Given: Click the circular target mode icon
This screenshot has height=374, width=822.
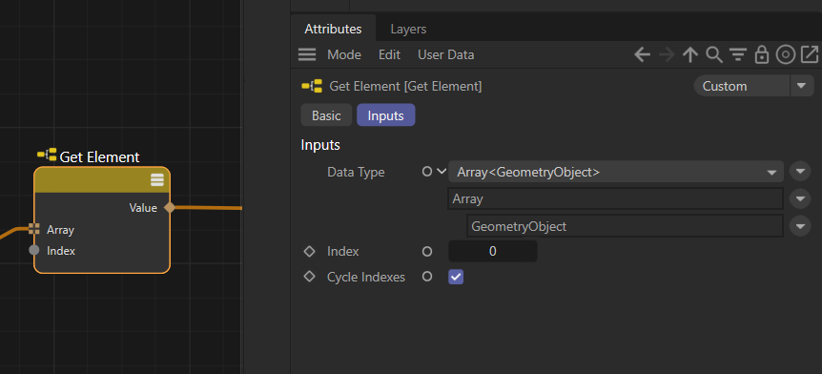Looking at the screenshot, I should point(786,54).
